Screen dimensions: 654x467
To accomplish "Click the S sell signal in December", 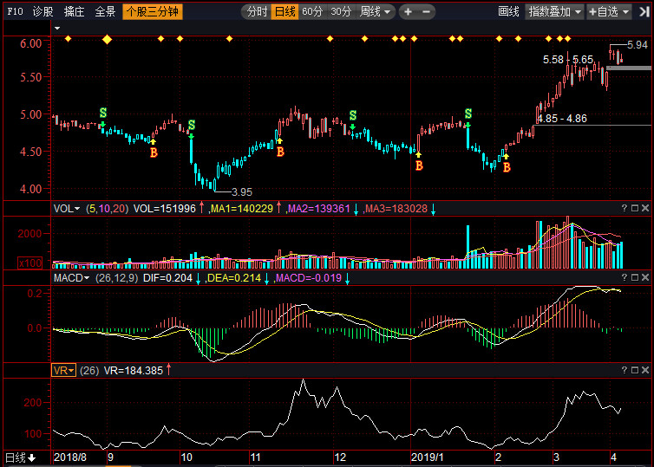I will (x=353, y=115).
